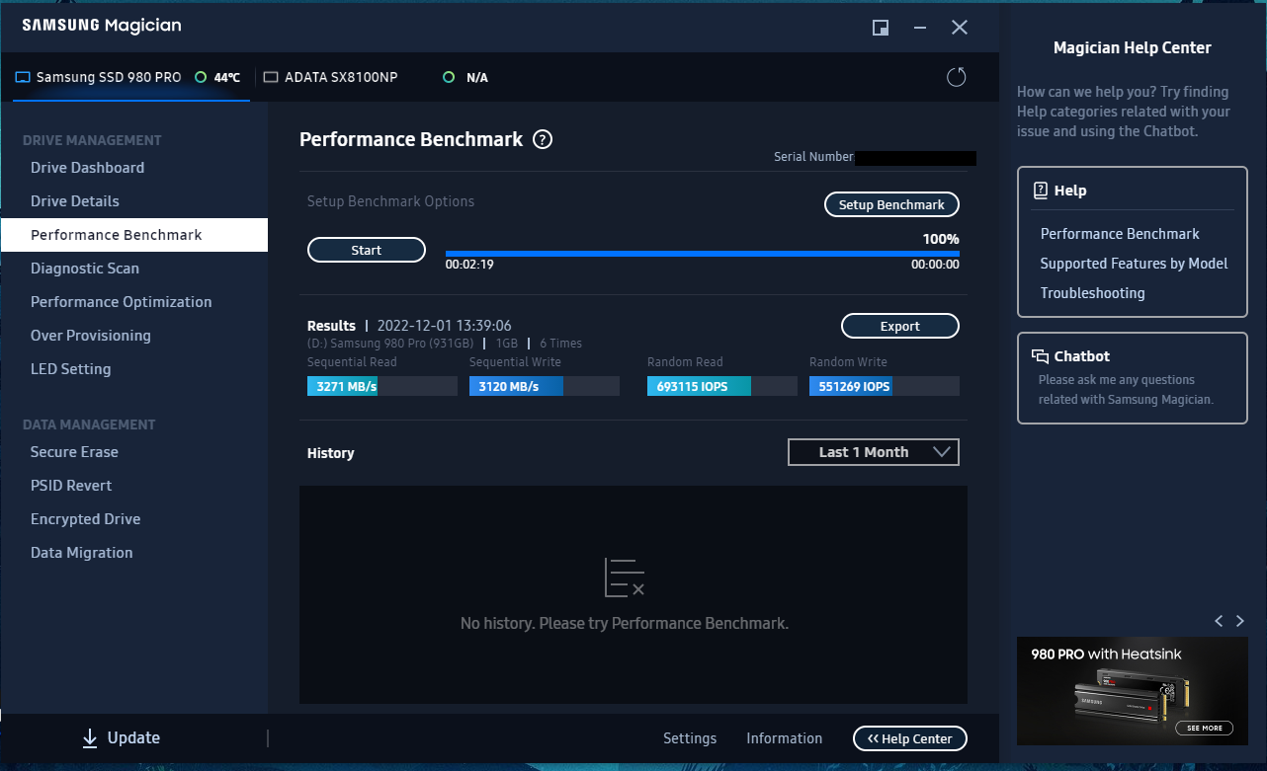
Task: Click the Random Read 693115 IOPS bar
Action: (722, 386)
